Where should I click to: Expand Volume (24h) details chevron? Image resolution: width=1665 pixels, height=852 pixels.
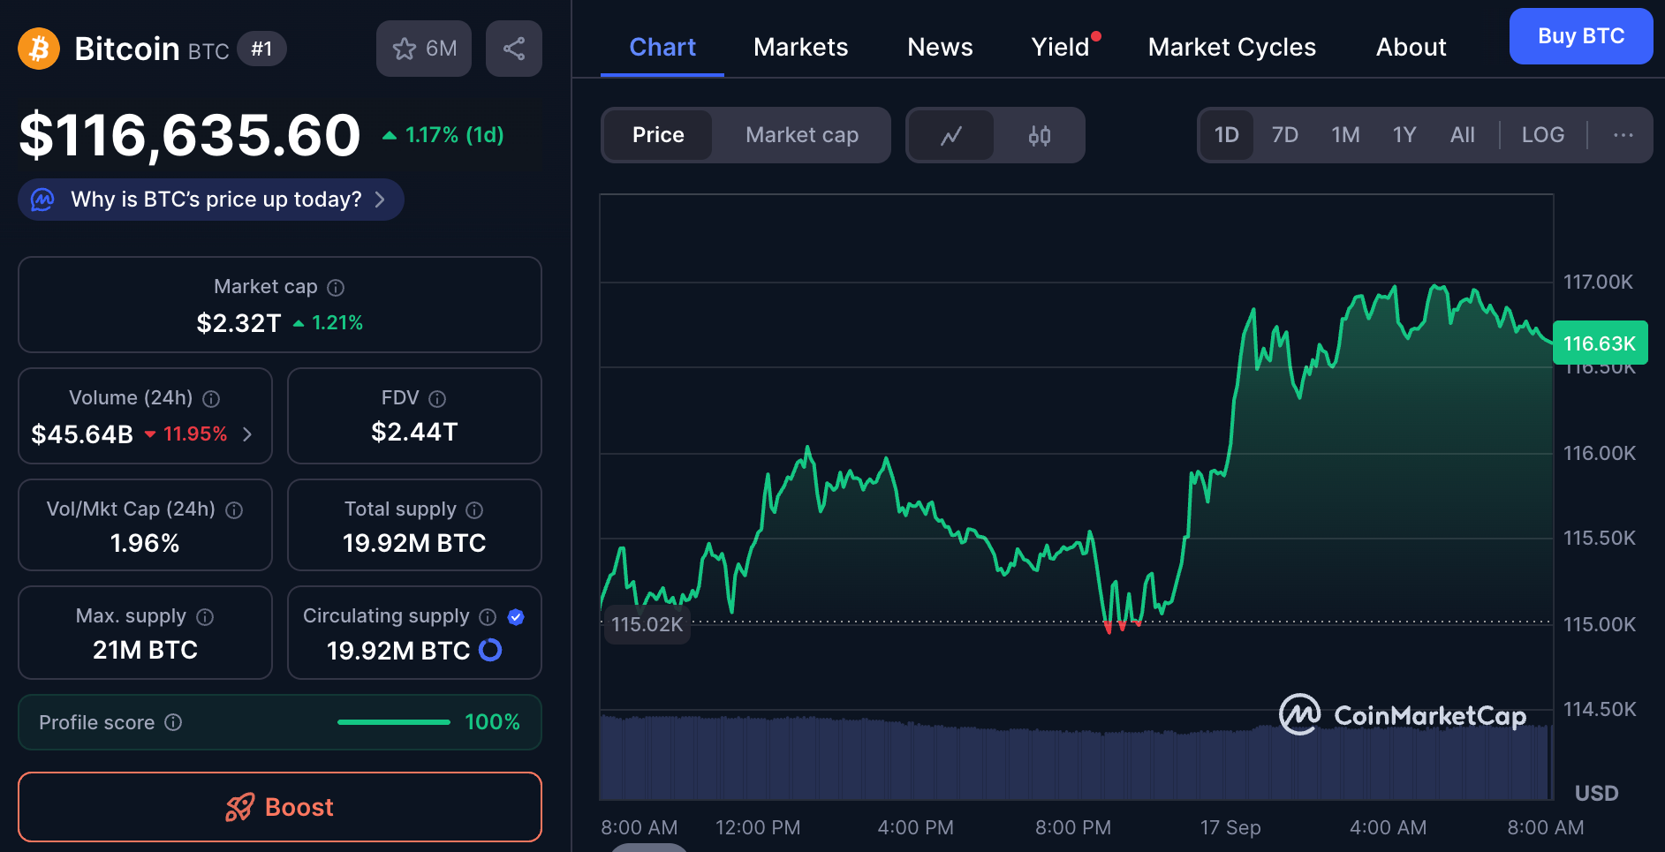(x=247, y=434)
